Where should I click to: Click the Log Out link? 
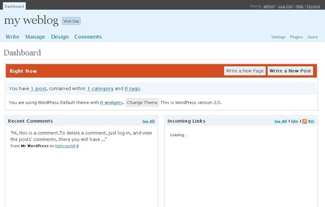pos(286,6)
